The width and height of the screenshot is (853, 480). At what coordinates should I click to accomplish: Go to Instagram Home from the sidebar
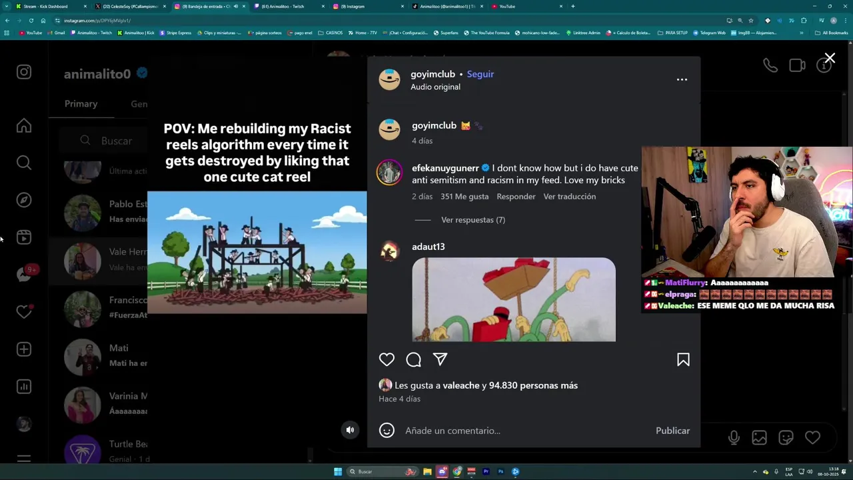pyautogui.click(x=24, y=125)
